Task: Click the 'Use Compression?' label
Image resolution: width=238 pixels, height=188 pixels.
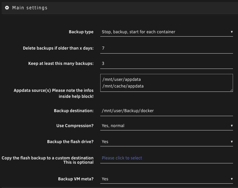Action: click(x=75, y=126)
